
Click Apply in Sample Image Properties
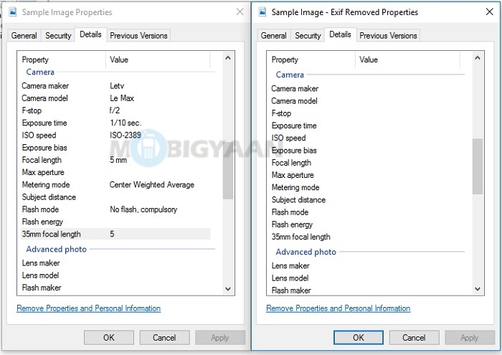tap(220, 338)
